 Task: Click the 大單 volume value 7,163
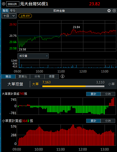(x=46, y=82)
